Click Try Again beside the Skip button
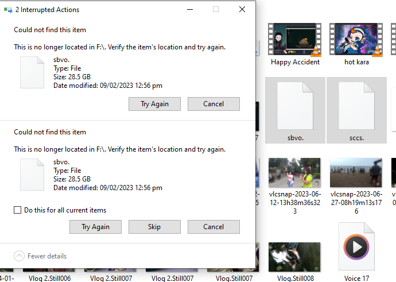 [95, 227]
